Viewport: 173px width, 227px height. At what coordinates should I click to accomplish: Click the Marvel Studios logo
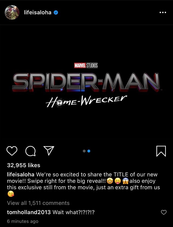point(86,65)
